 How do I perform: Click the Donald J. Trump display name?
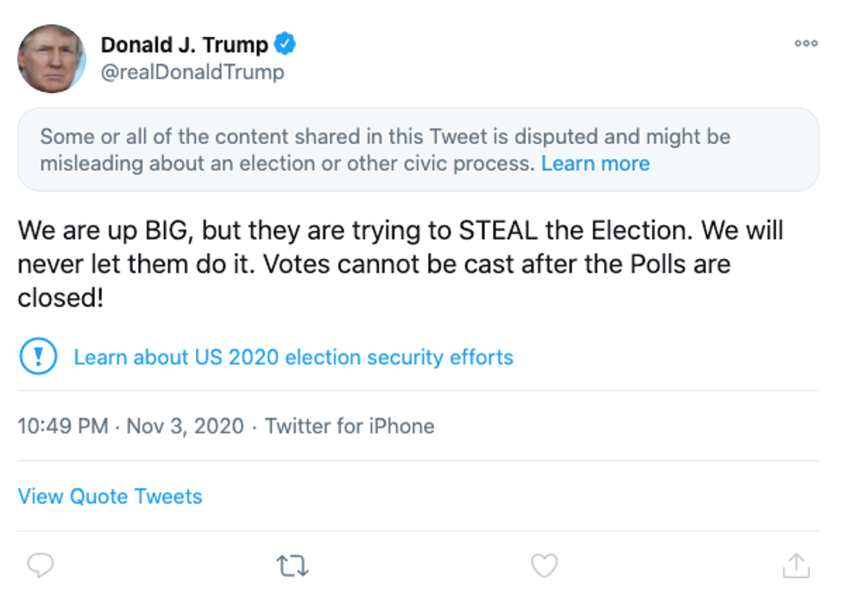pyautogui.click(x=185, y=44)
